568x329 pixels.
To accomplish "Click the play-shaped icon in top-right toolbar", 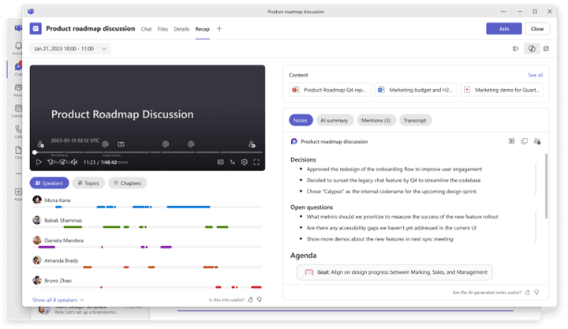I will coord(515,49).
